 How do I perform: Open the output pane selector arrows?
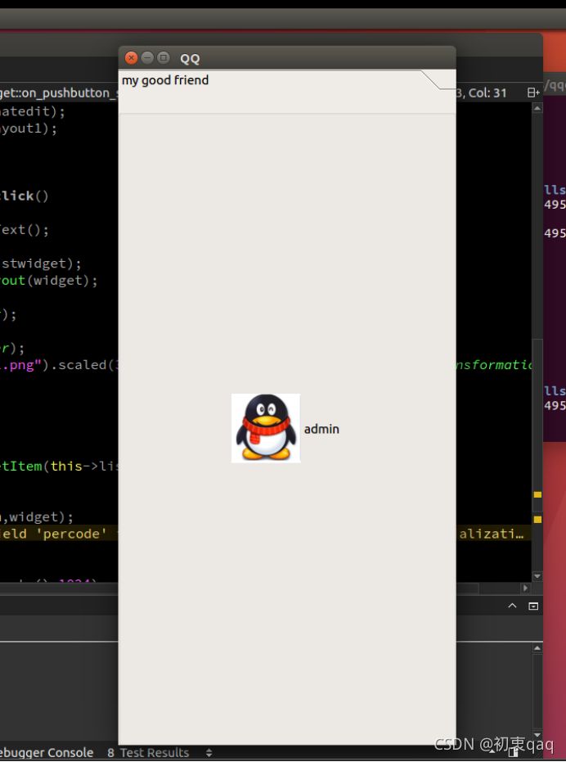coord(209,753)
